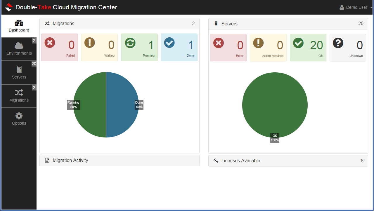Click the Unknown servers status card

348,47
